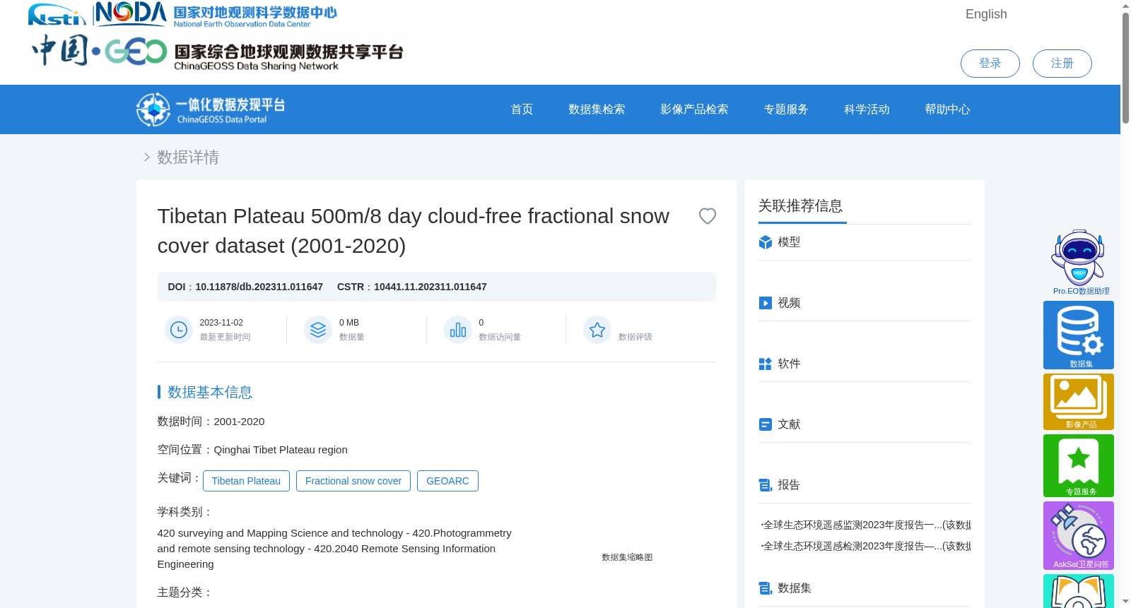Click the dataset title Tibetan Plateau 500m/8 day
This screenshot has height=608, width=1131.
tap(414, 231)
